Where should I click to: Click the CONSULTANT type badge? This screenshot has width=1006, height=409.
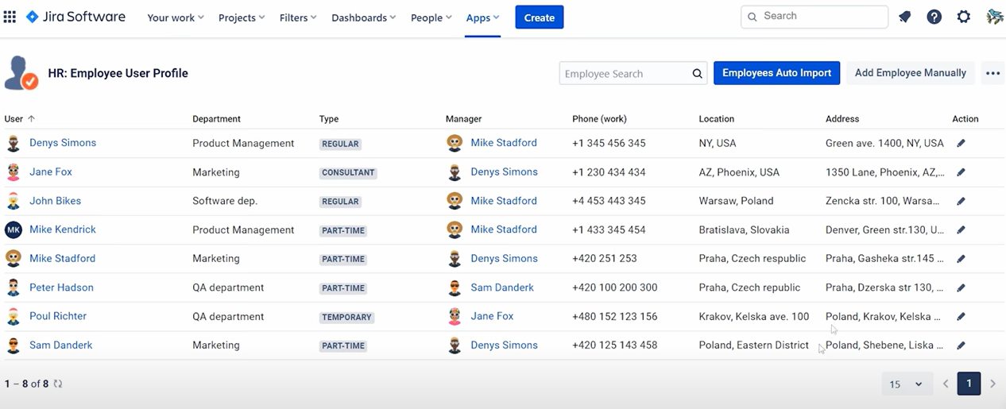pos(348,172)
